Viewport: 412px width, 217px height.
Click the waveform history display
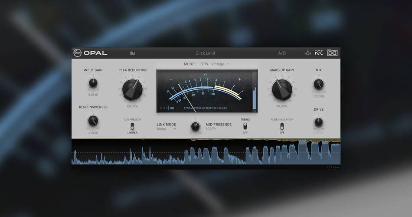point(206,152)
